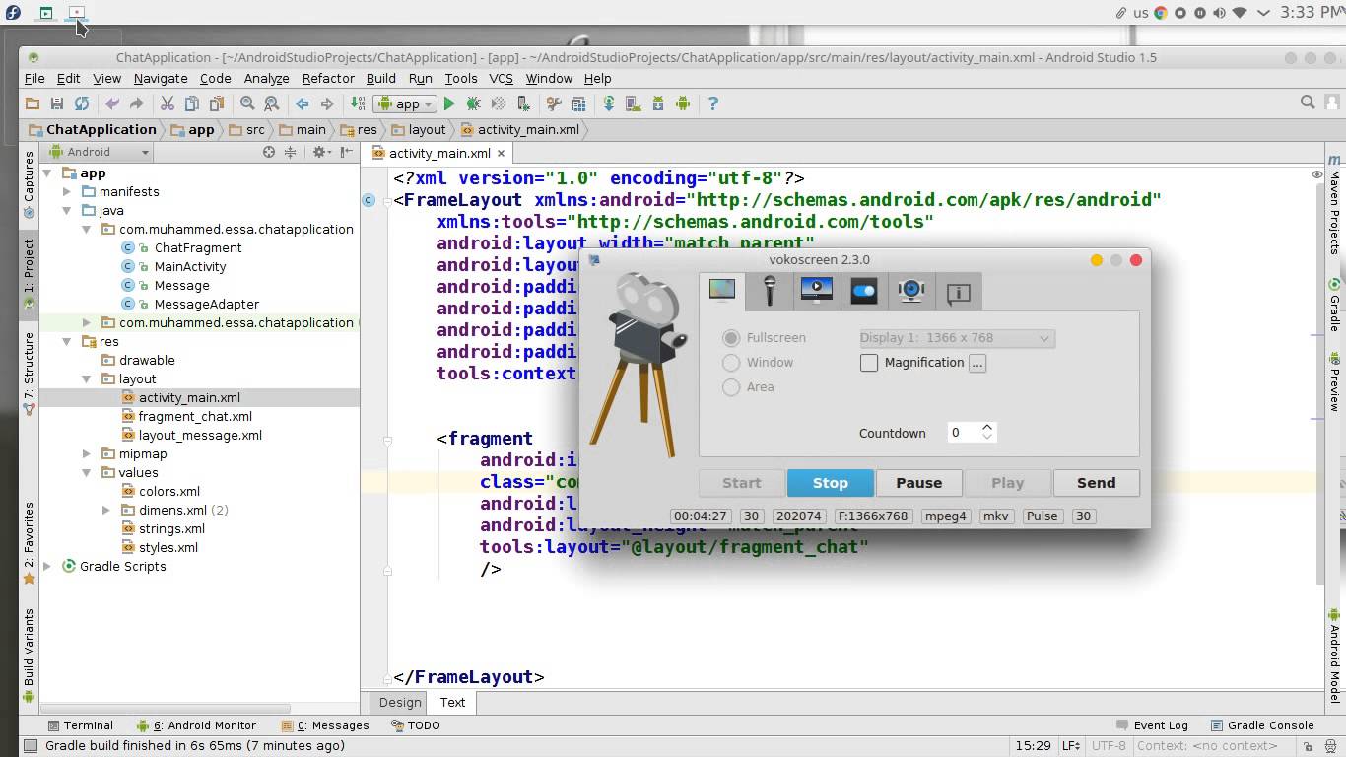Image resolution: width=1346 pixels, height=757 pixels.
Task: Select the Window recording radio button
Action: [731, 362]
